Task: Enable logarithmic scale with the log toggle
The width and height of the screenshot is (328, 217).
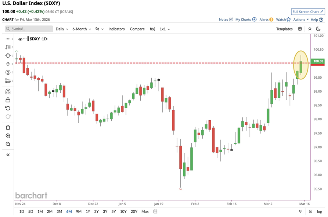Action: [x=319, y=211]
